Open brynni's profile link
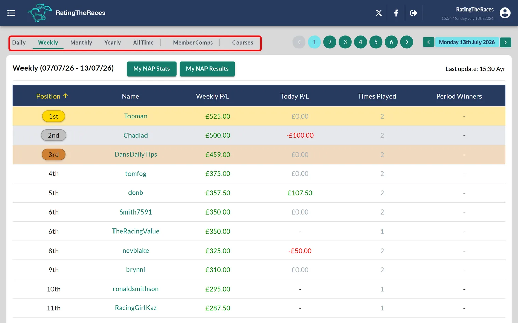 136,270
